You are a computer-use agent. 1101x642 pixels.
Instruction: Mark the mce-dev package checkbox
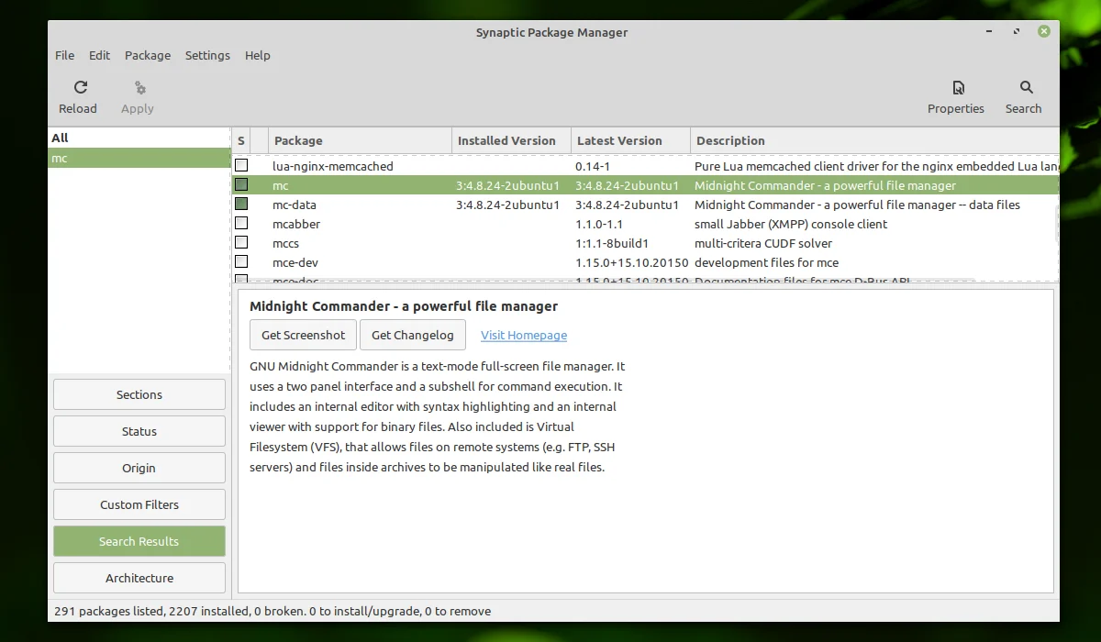tap(241, 262)
